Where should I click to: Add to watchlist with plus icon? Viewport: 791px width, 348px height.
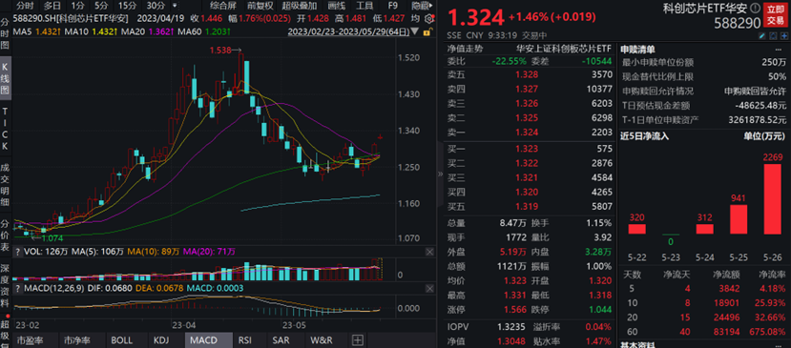point(784,36)
